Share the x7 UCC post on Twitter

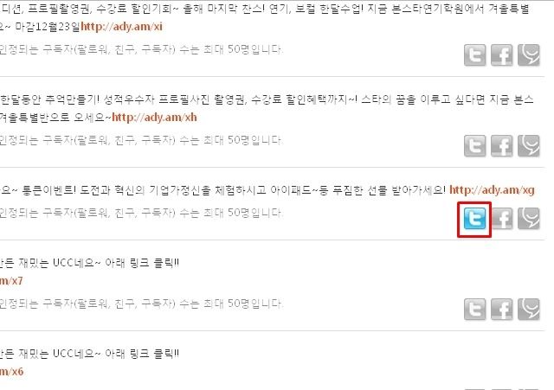(474, 310)
